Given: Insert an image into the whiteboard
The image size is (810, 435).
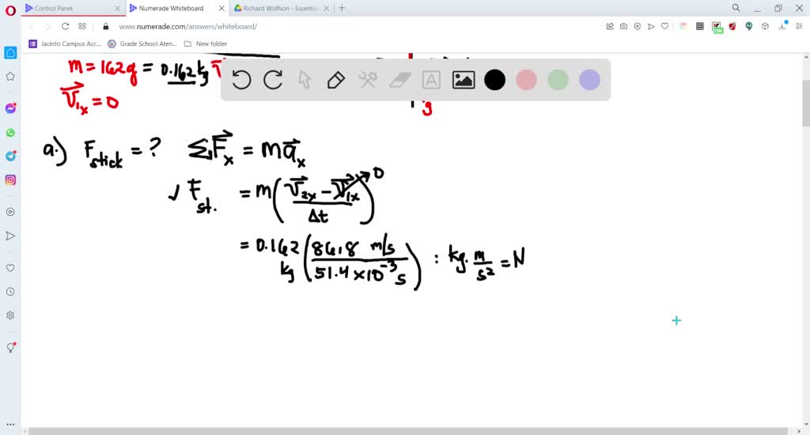Looking at the screenshot, I should [x=464, y=80].
